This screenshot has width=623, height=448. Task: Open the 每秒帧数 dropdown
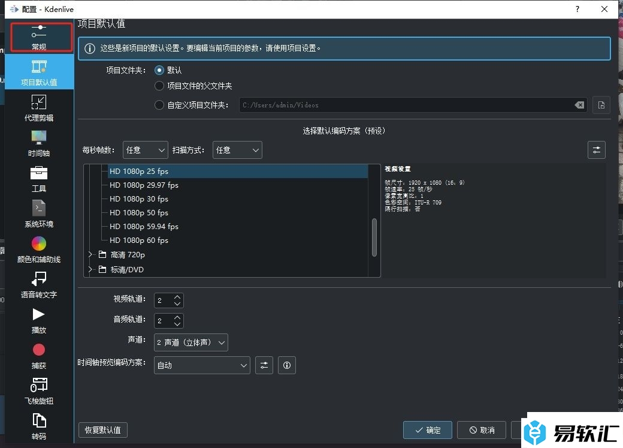click(146, 150)
